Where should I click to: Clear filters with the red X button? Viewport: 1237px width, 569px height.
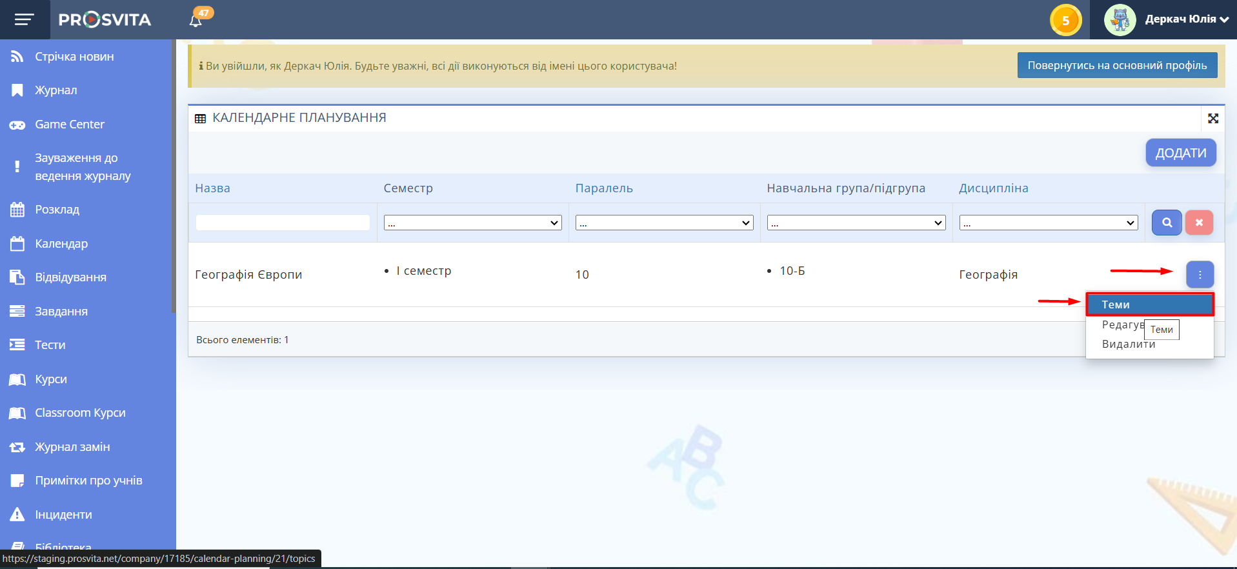(1199, 223)
